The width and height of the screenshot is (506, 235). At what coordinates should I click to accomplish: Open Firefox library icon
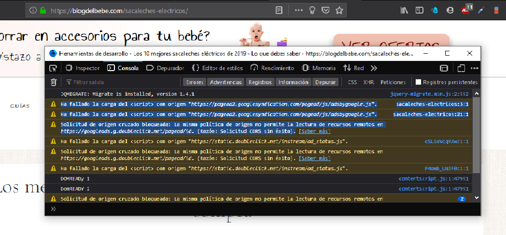[x=404, y=11]
